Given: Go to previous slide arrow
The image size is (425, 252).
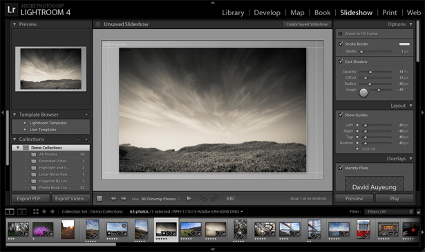Looking at the screenshot, I should (113, 199).
